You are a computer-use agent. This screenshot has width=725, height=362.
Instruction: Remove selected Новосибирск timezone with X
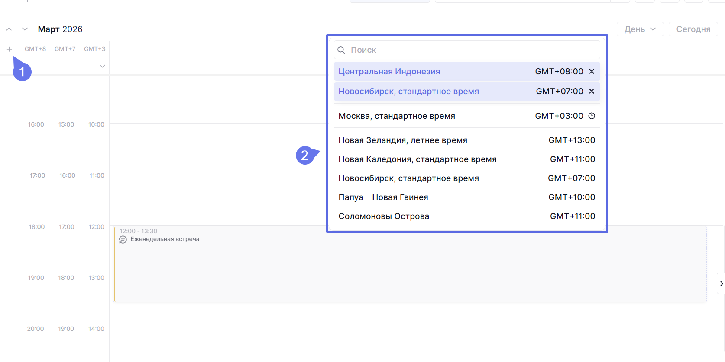[x=592, y=92]
